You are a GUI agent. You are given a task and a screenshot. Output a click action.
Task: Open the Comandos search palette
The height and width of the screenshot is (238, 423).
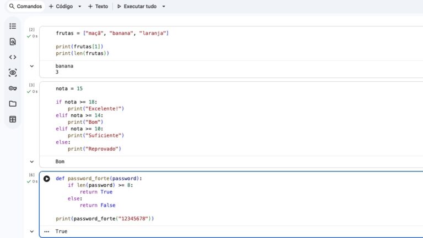click(26, 6)
